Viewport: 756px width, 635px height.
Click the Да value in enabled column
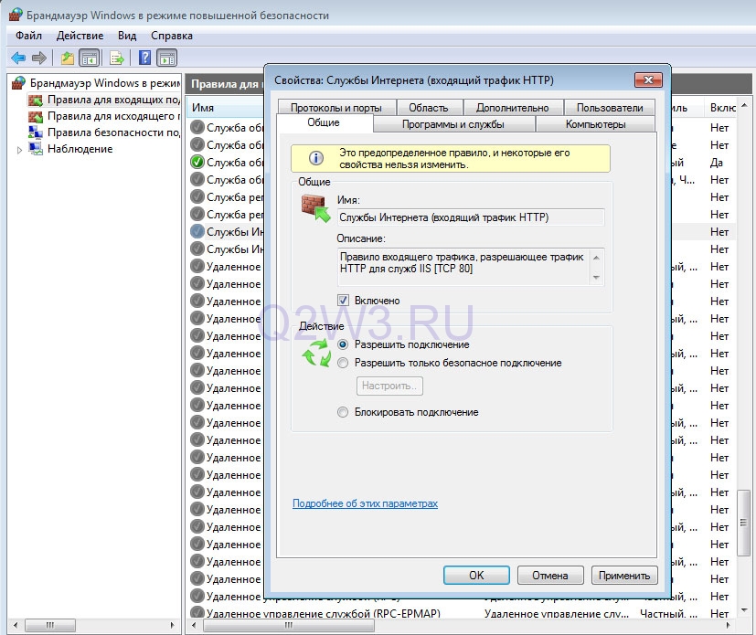tap(717, 163)
